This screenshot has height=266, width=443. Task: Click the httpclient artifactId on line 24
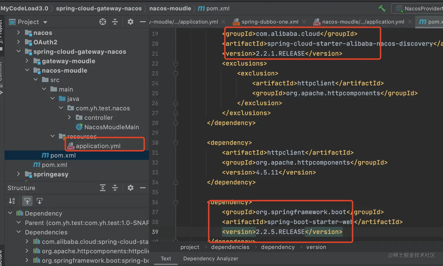(316, 83)
